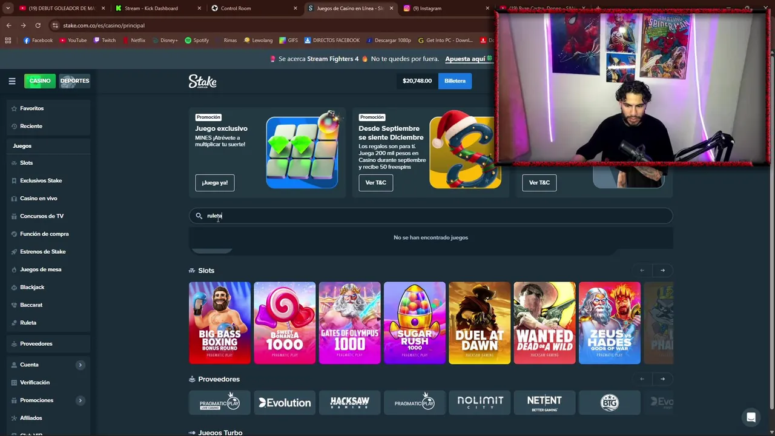Click Ver T&C on Septiembre promotion
Screen dimensions: 775x436
click(x=375, y=182)
